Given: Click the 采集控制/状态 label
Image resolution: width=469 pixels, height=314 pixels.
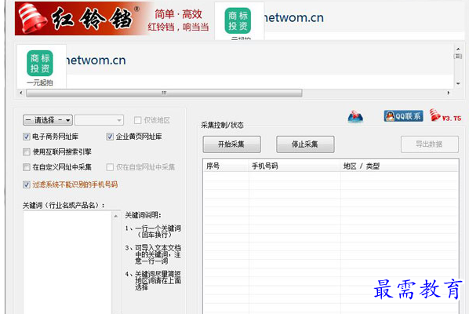Looking at the screenshot, I should point(222,125).
